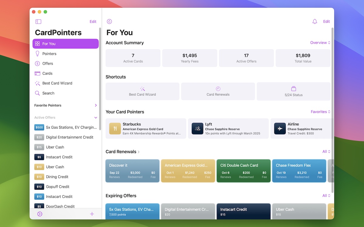Click the plus icon at sidebar bottom
Viewport: 364px width, 227px height.
coord(92,214)
